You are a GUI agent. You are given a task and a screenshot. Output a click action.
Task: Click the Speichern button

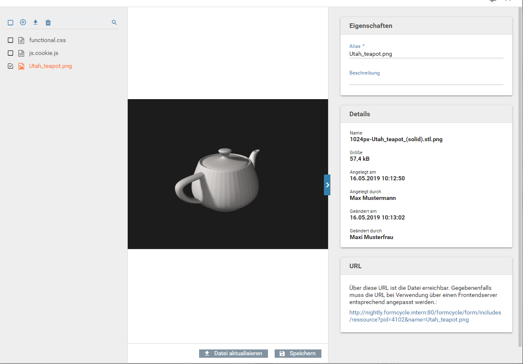[298, 354]
